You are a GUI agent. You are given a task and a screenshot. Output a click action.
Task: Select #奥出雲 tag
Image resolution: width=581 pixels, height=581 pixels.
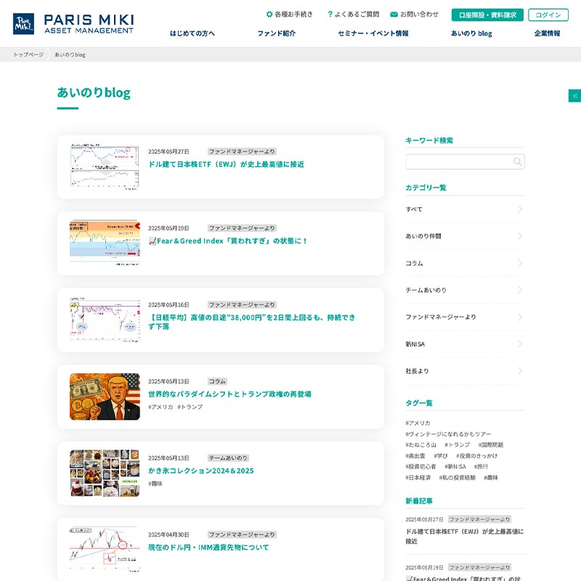(415, 456)
